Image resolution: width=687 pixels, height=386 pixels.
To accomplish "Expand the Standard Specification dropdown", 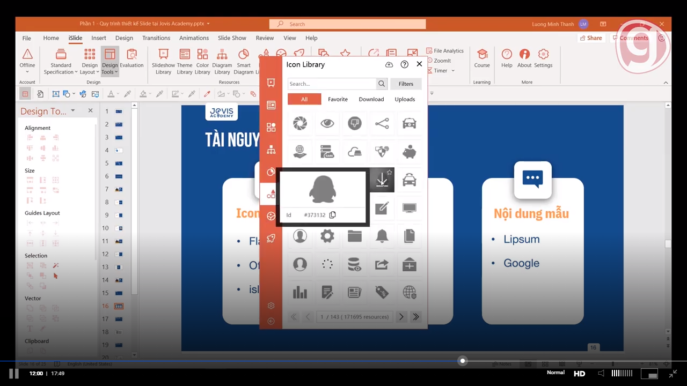I will pos(61,62).
